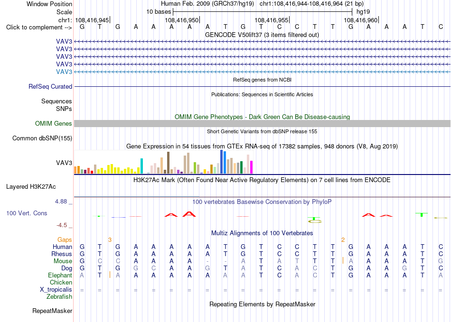The height and width of the screenshot is (322, 451).
Task: Click the gray OMIM Genes item bar
Action: [x=262, y=123]
